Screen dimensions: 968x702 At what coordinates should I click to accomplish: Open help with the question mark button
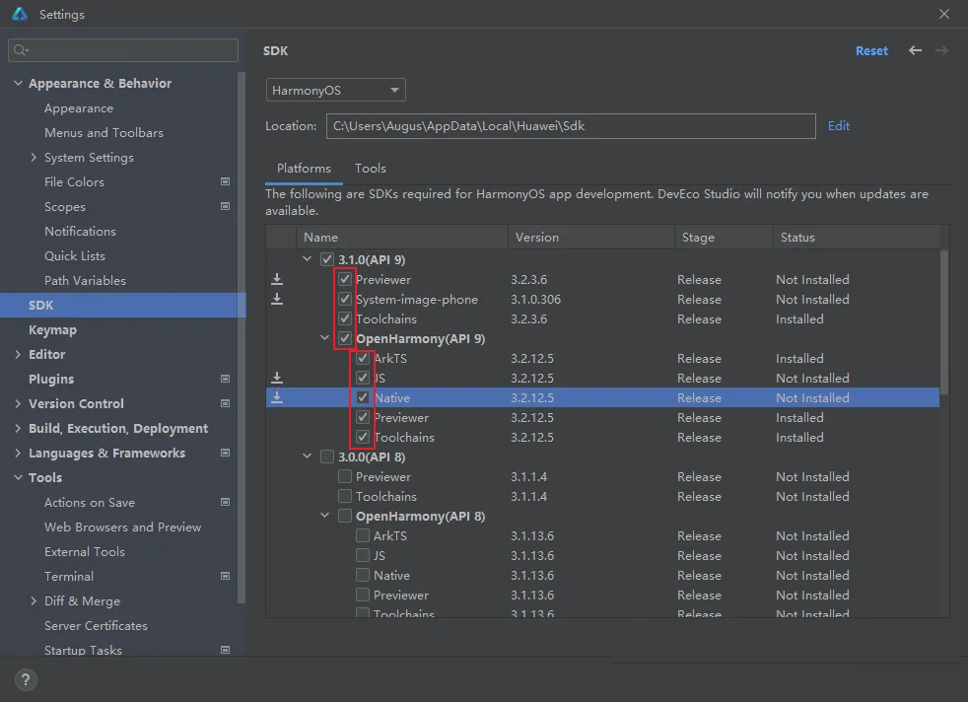(x=26, y=680)
